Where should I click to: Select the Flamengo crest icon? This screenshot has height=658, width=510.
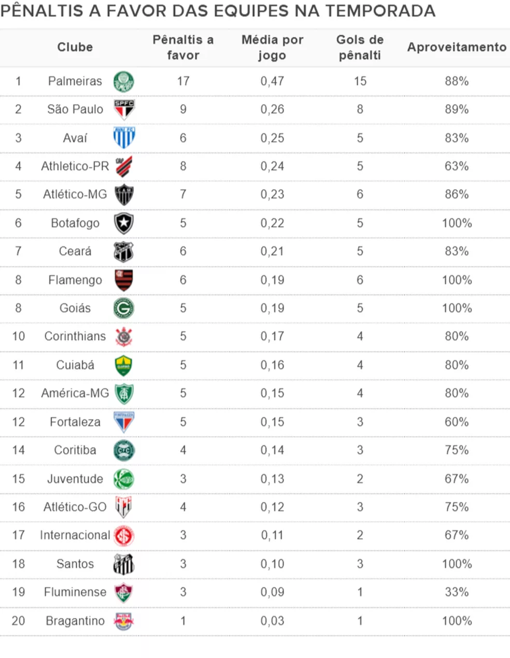(124, 279)
